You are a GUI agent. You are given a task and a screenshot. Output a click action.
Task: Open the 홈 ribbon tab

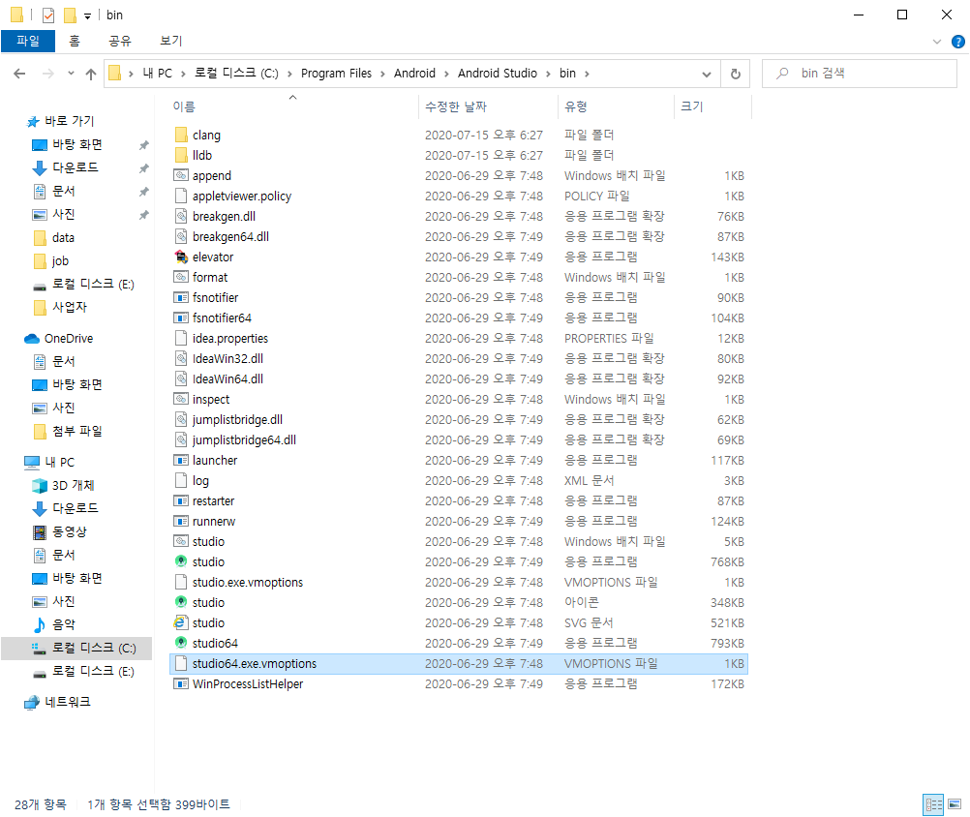(x=75, y=41)
